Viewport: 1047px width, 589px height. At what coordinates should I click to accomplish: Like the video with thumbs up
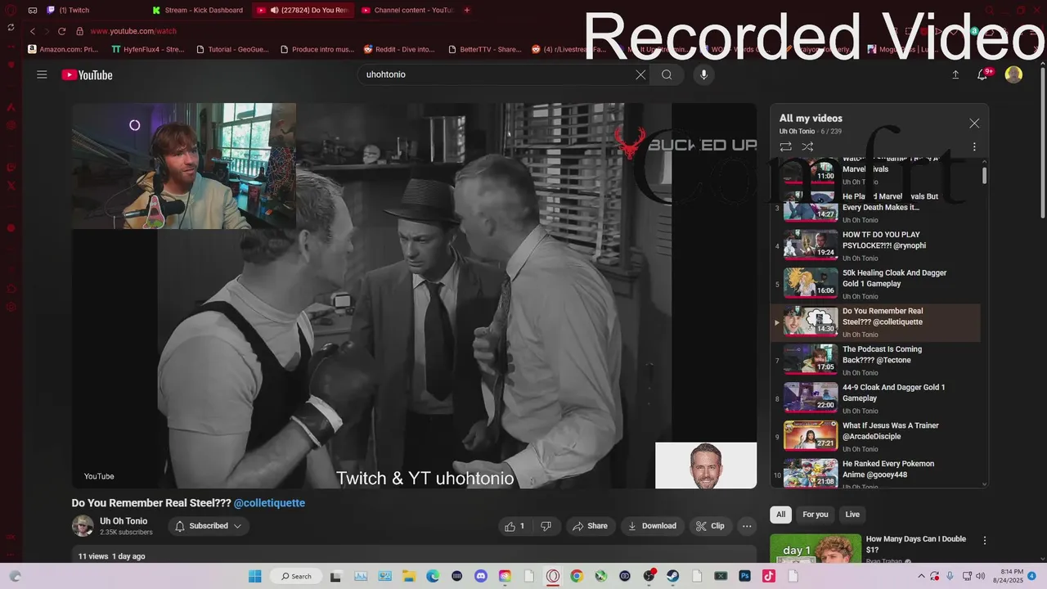515,526
